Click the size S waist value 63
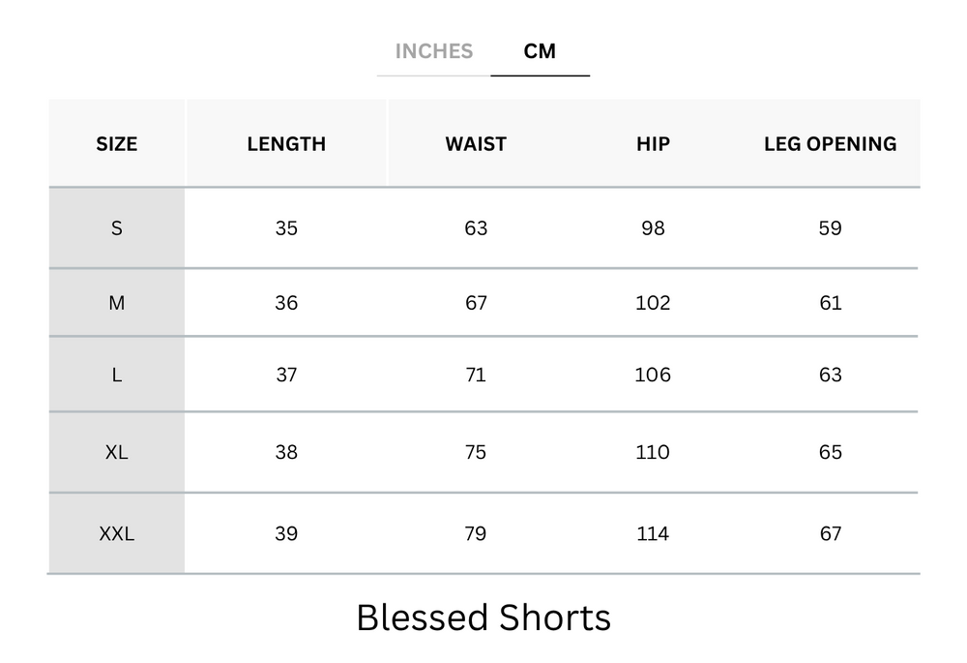This screenshot has height=663, width=967. [476, 228]
